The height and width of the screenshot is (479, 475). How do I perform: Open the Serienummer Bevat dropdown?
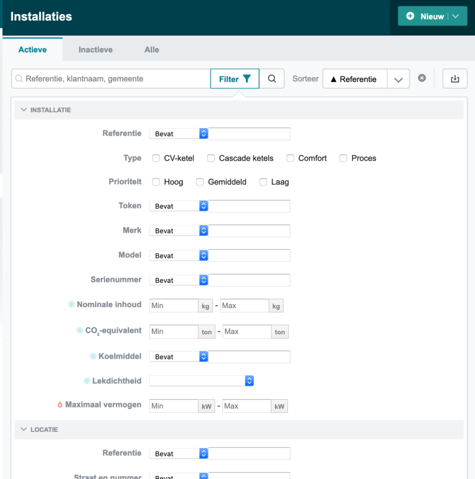[178, 280]
